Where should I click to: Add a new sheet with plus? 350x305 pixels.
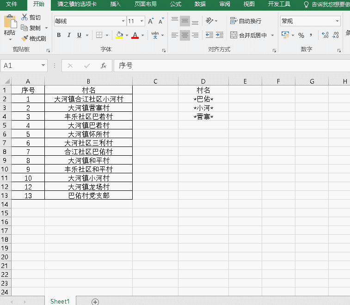pos(95,302)
